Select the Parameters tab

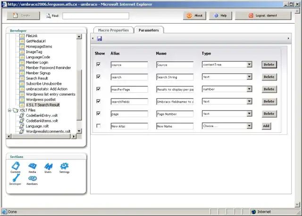point(149,30)
